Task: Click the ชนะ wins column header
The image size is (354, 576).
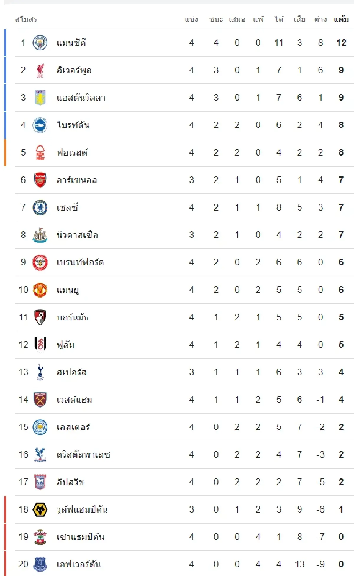Action: 216,19
